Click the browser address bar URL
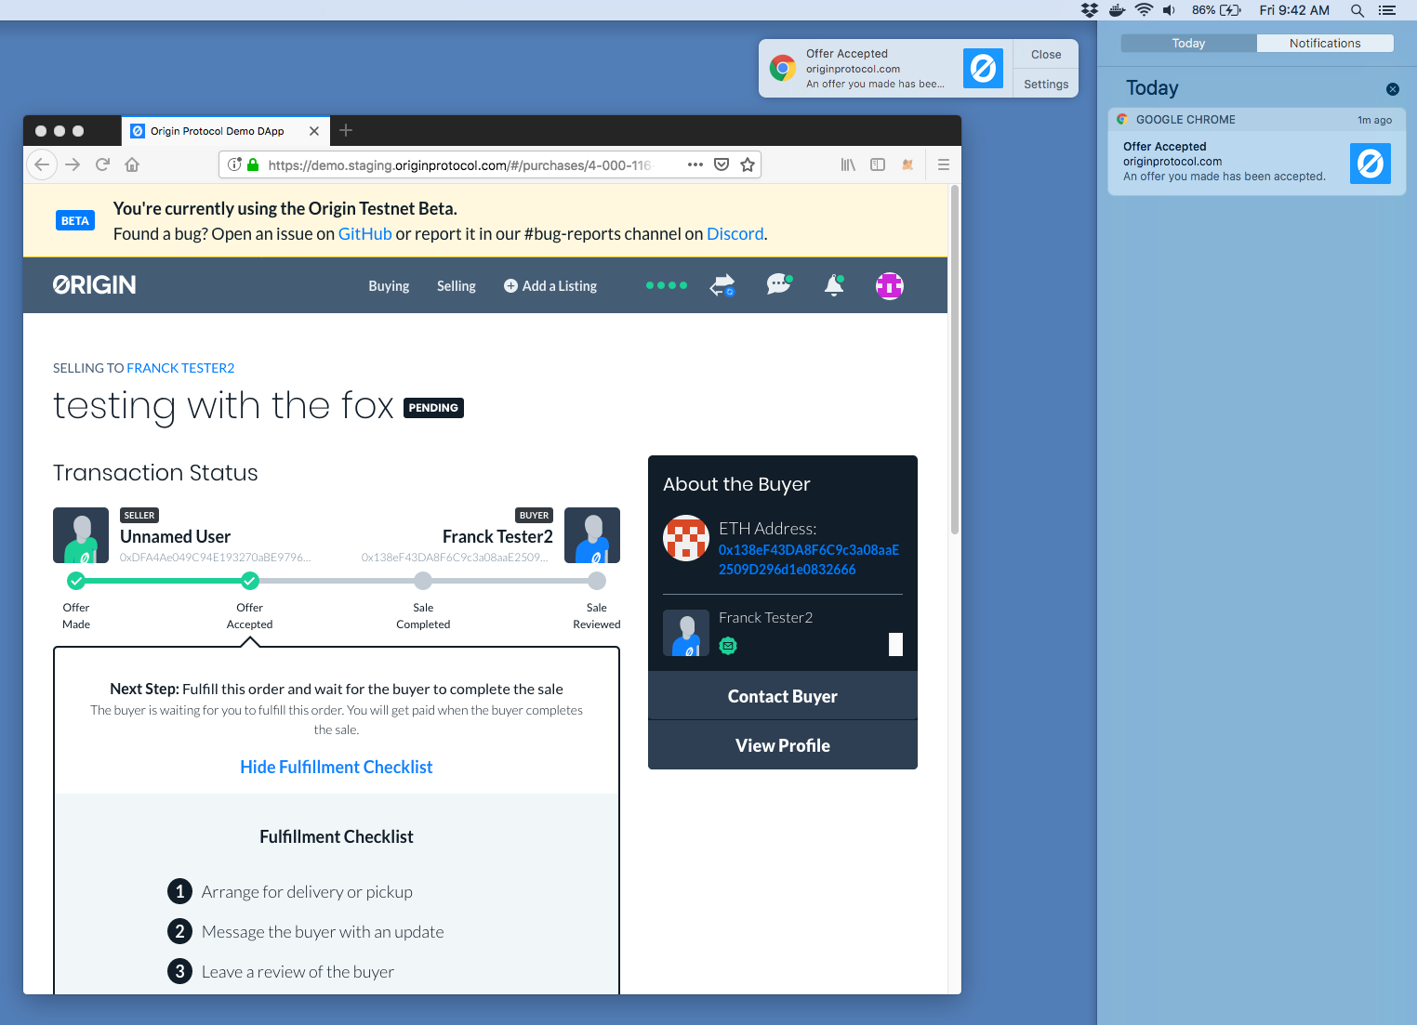 (x=459, y=165)
